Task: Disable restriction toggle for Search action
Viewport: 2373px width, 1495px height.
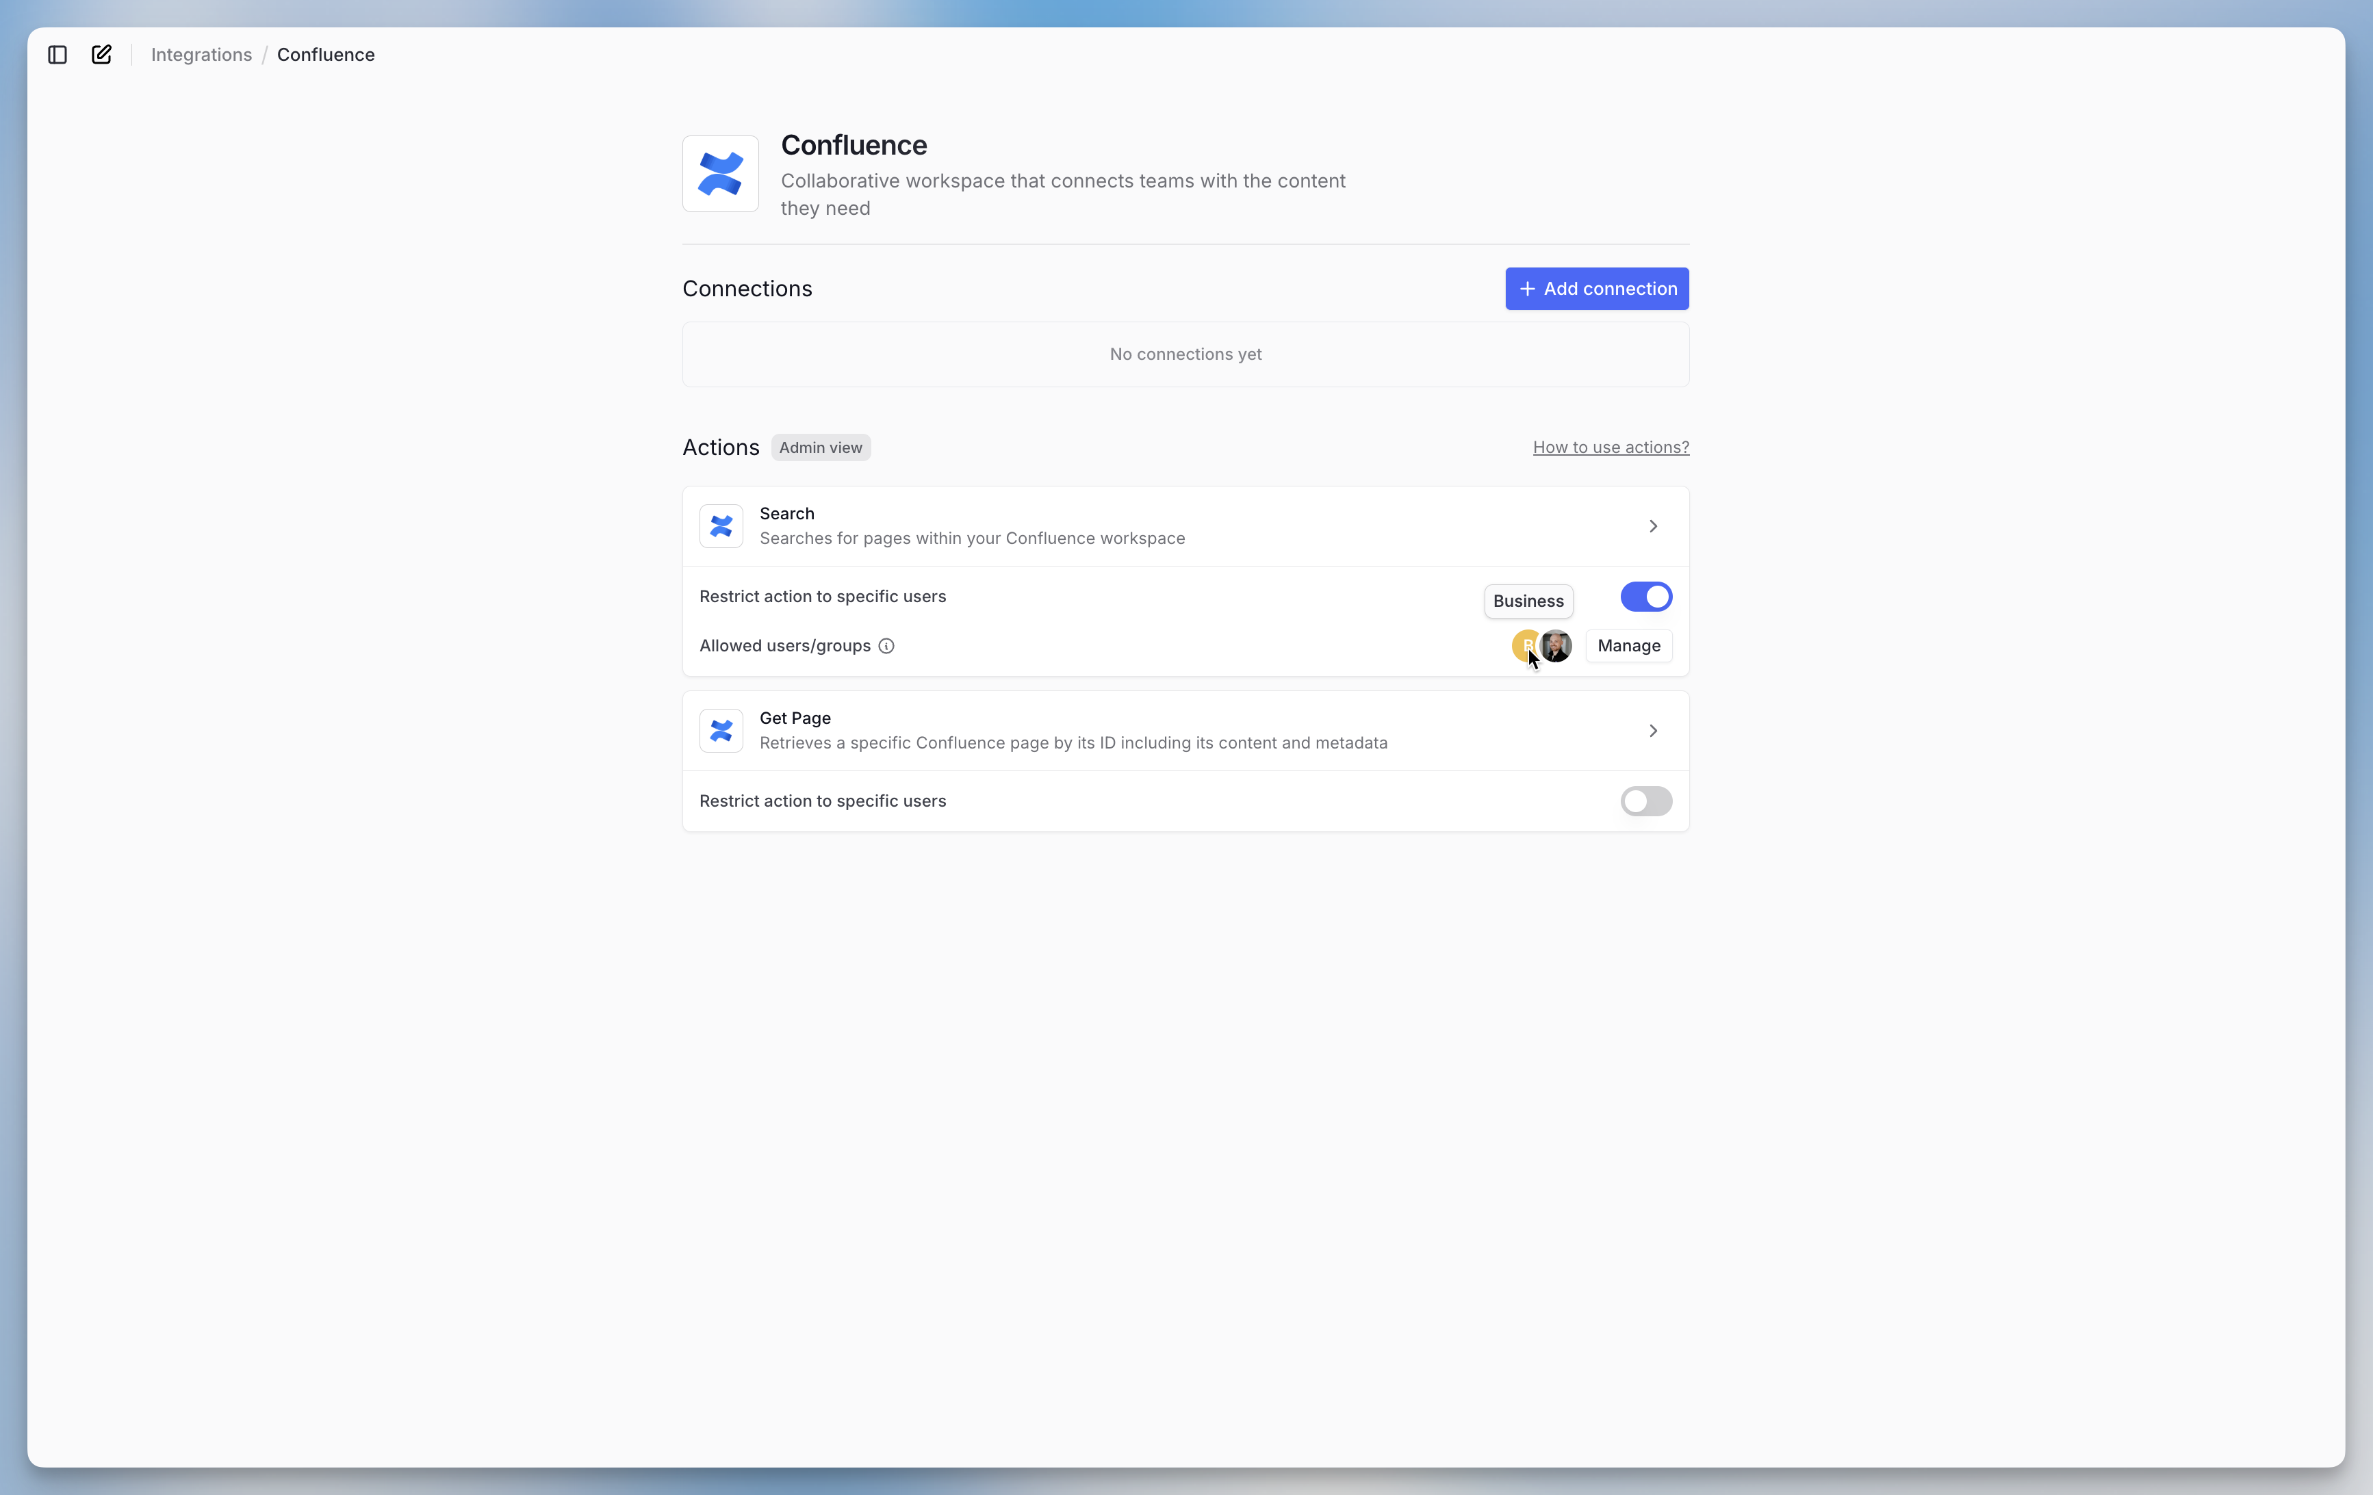Action: [x=1645, y=597]
